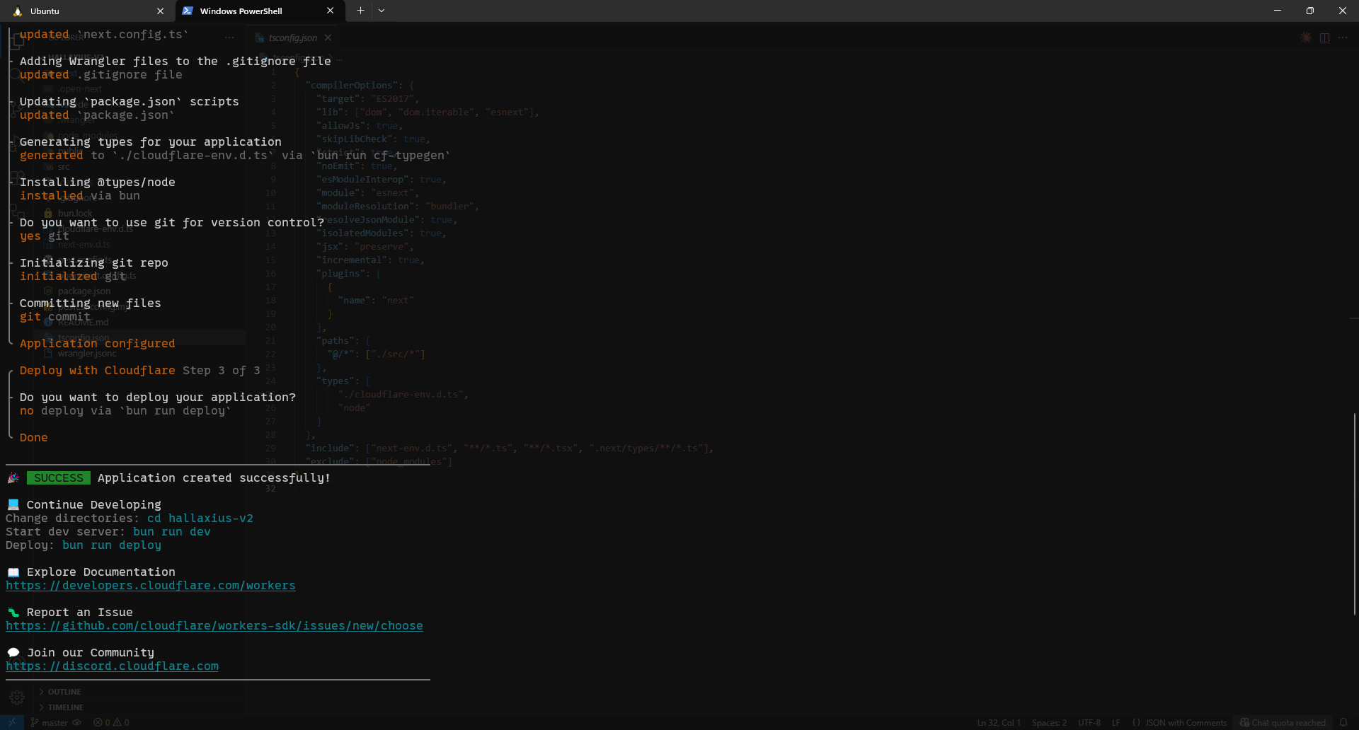The image size is (1359, 730).
Task: Select bun.lock in the VS Code explorer behind
Action: point(75,213)
